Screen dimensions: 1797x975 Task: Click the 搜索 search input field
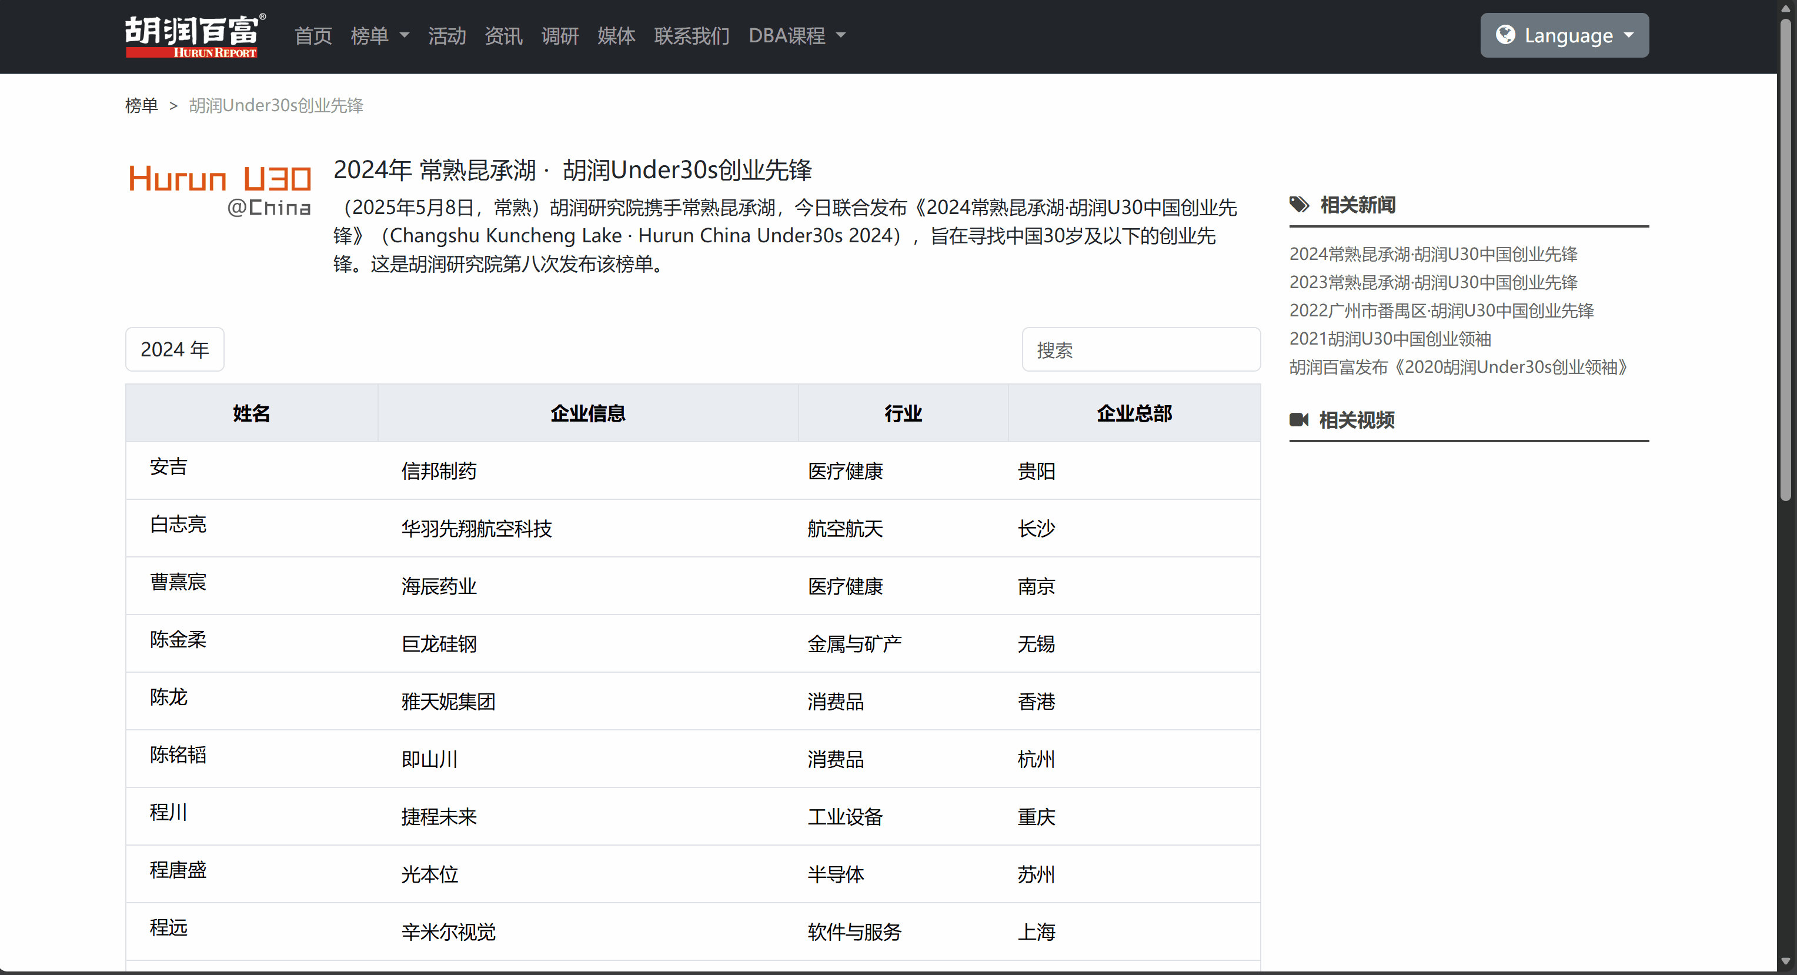click(x=1141, y=350)
